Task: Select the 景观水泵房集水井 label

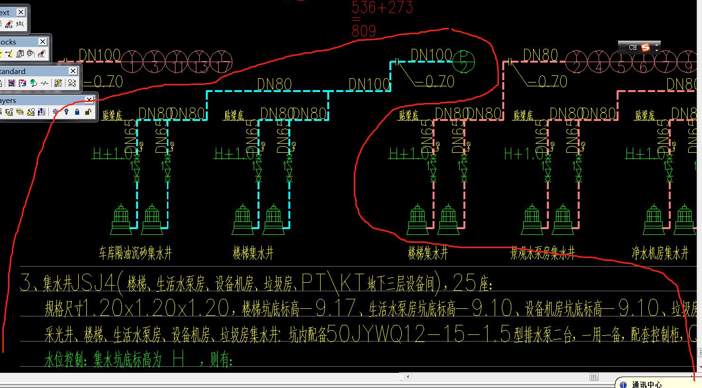Action: point(543,253)
